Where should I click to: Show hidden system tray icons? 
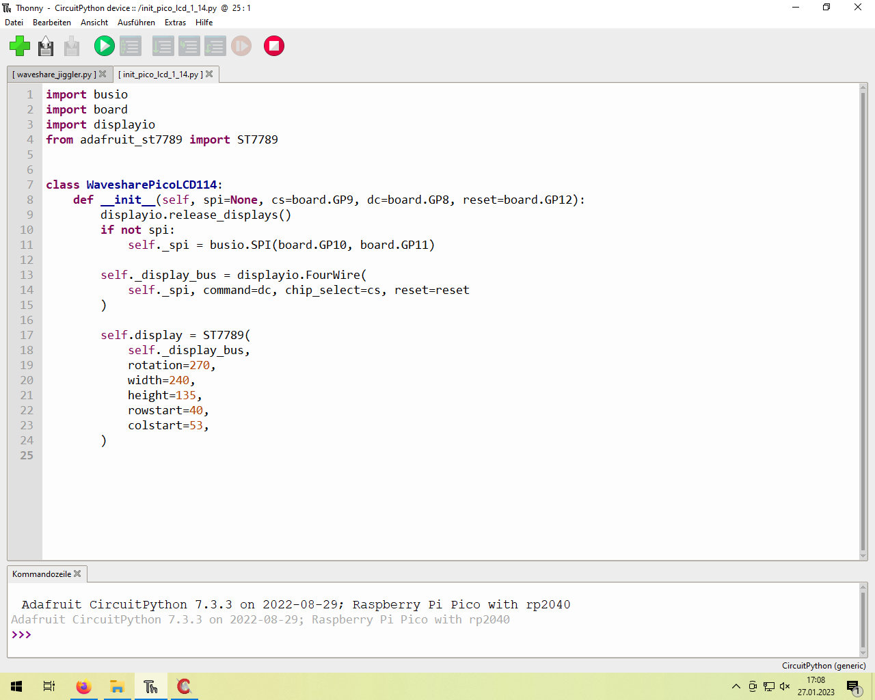(x=736, y=686)
